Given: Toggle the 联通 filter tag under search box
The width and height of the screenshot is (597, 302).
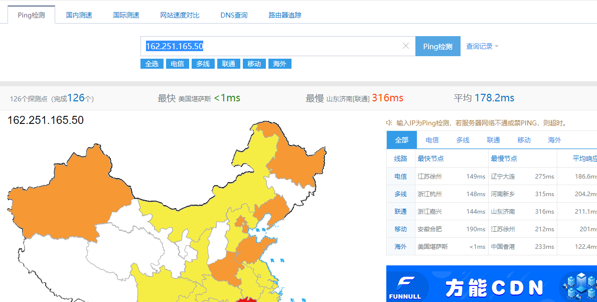Looking at the screenshot, I should [x=228, y=64].
